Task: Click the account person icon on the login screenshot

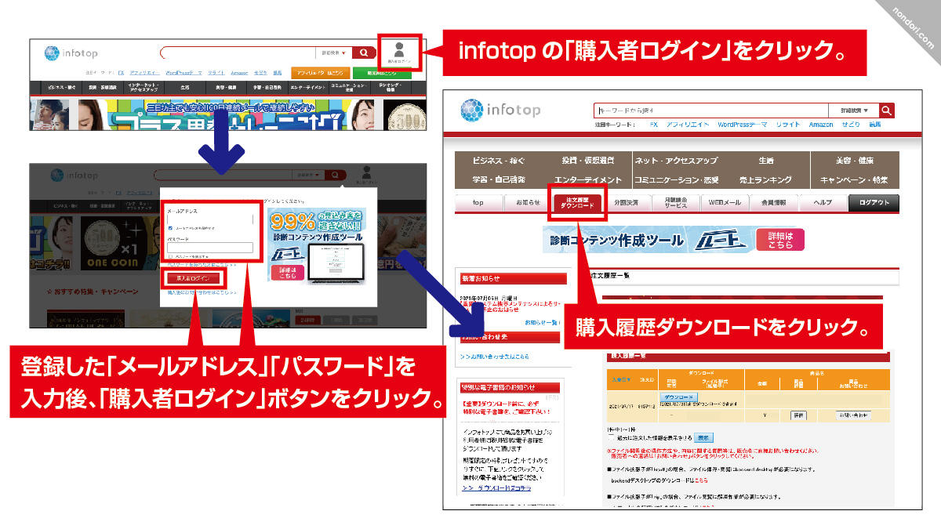Action: pos(366,171)
